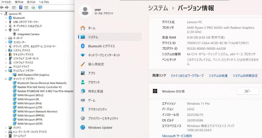Click the コンピューター monitor icon in tree

point(10,42)
